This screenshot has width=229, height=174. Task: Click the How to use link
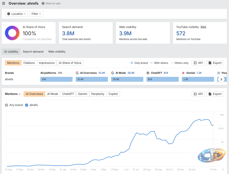click(53, 3)
